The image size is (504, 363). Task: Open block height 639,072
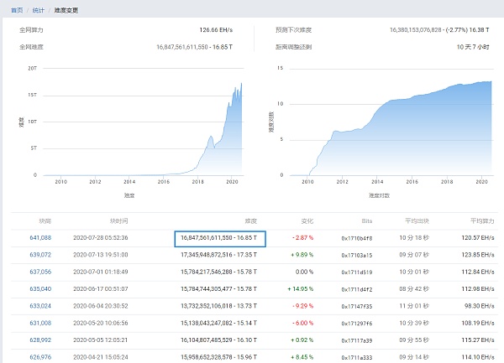point(39,255)
